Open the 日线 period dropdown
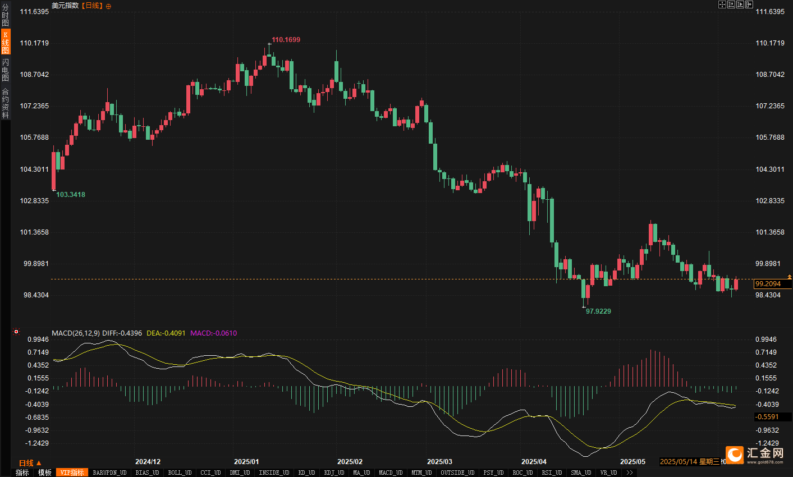793x477 pixels. click(x=30, y=463)
